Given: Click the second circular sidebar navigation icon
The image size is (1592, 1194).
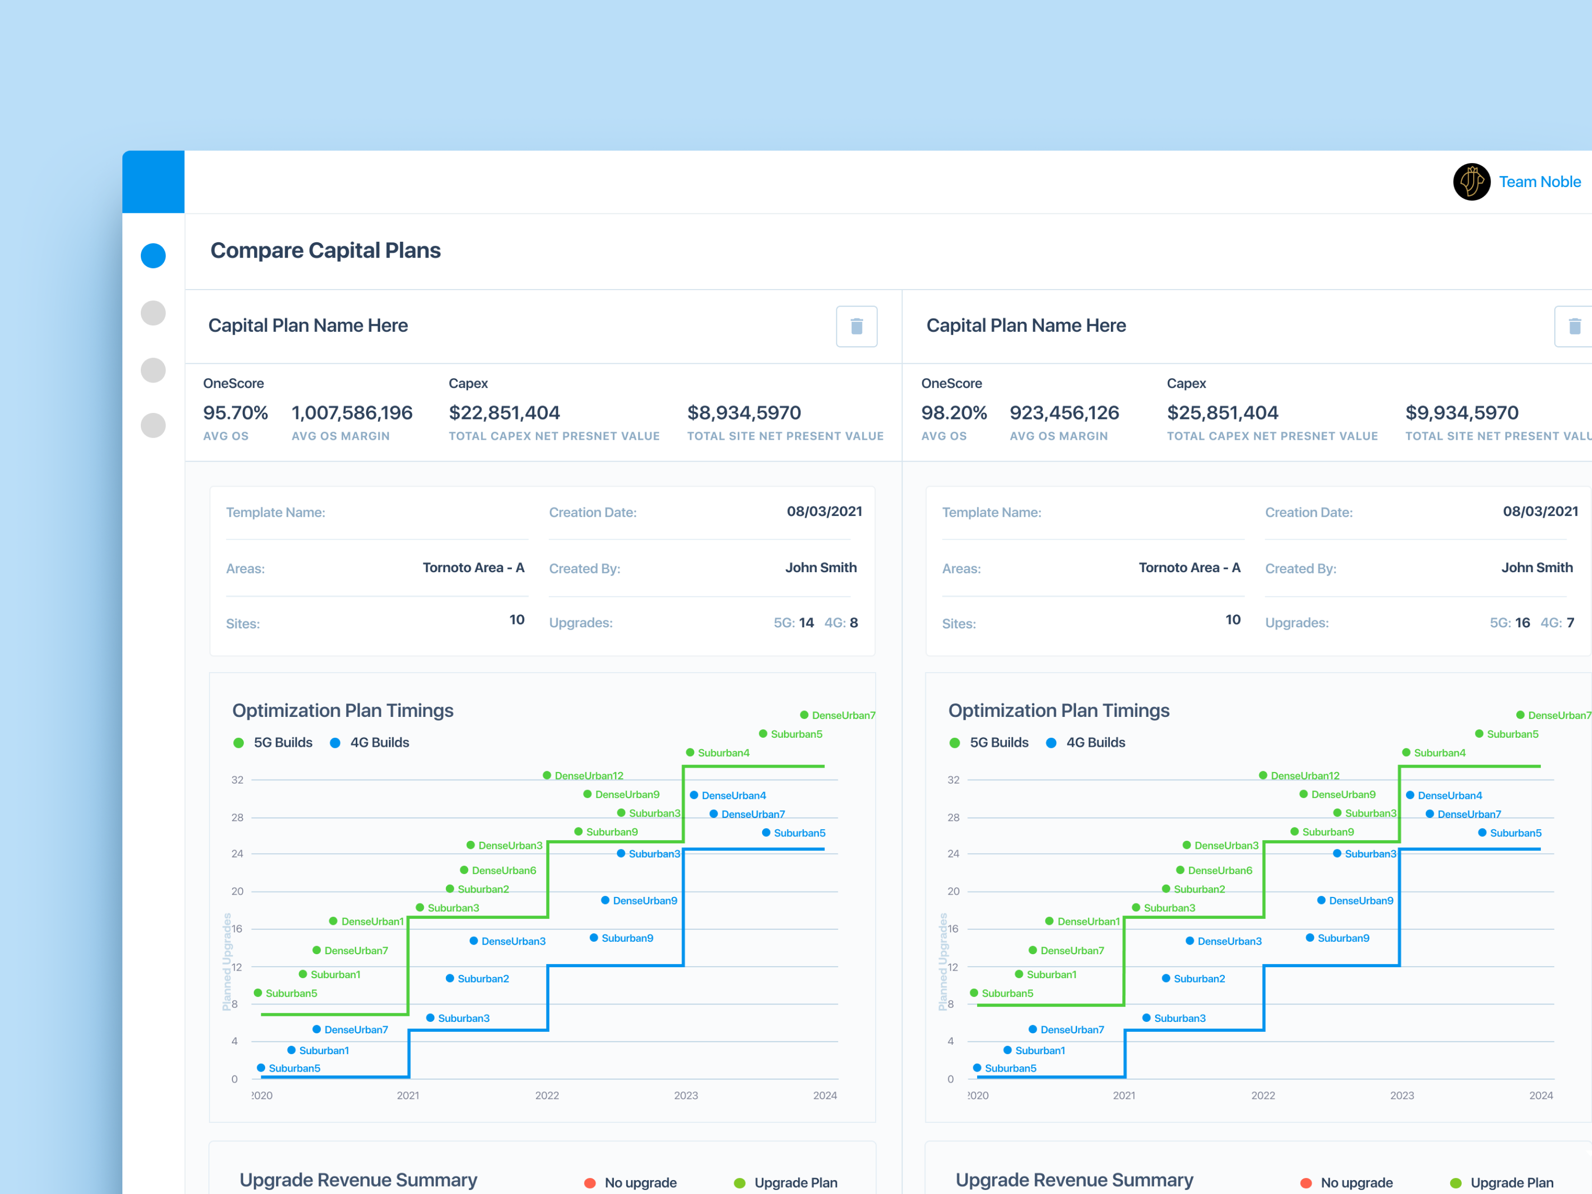Looking at the screenshot, I should coord(153,313).
